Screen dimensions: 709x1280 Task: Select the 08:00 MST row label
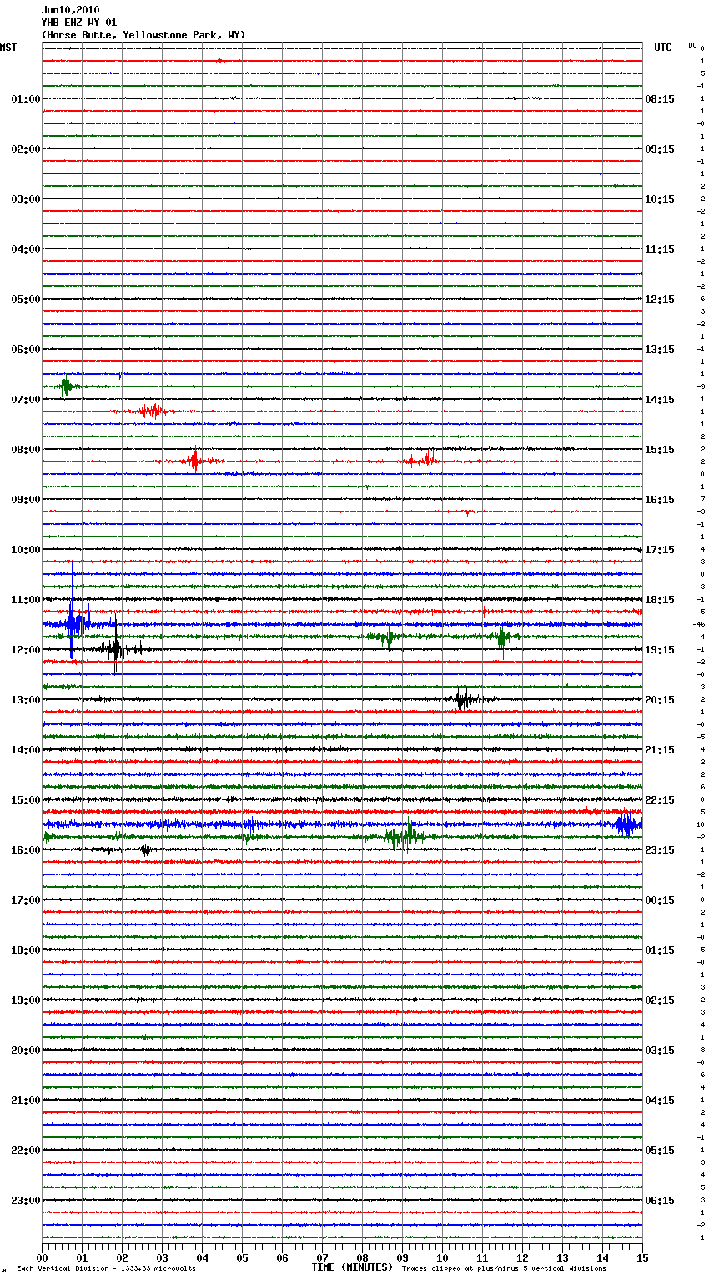click(x=25, y=450)
